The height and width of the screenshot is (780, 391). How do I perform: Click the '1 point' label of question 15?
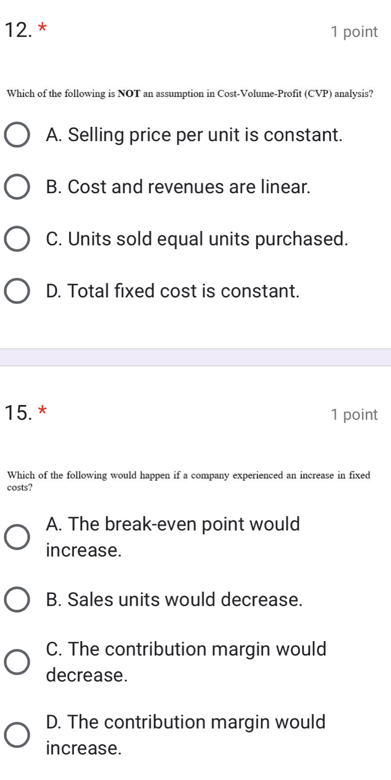(354, 415)
